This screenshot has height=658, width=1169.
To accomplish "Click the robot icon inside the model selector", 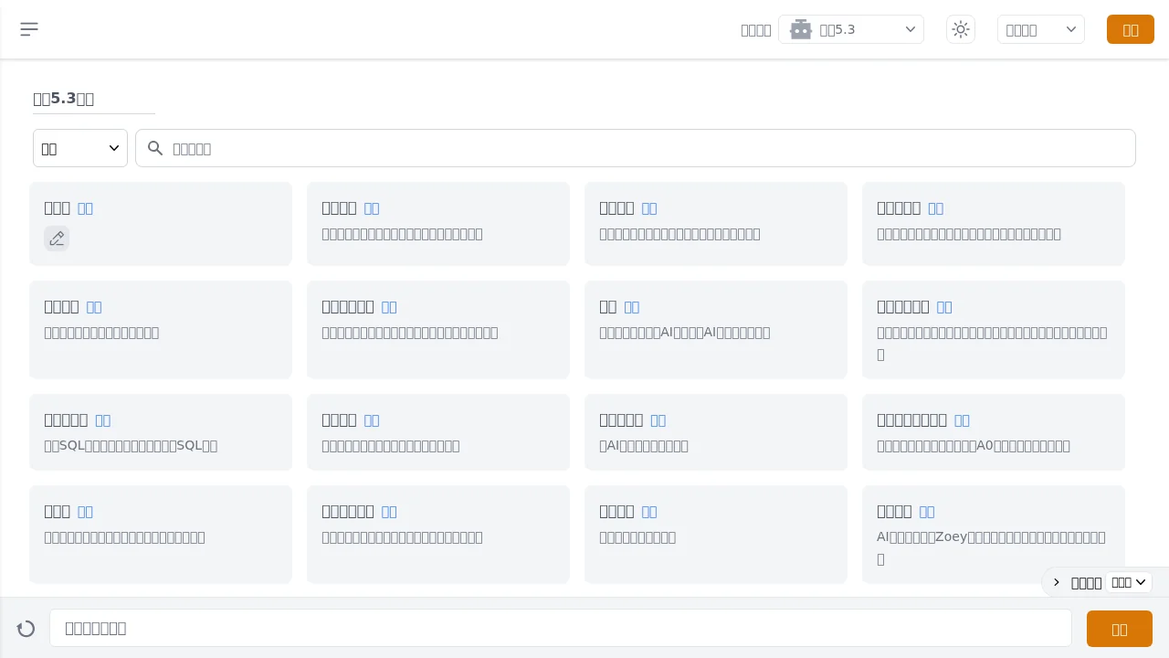I will click(x=801, y=28).
